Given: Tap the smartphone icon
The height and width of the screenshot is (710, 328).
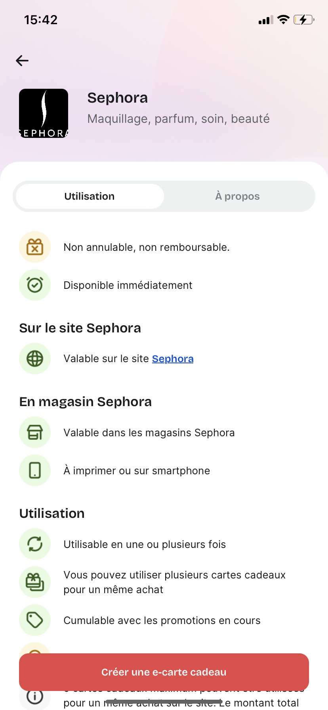Looking at the screenshot, I should click(x=35, y=470).
